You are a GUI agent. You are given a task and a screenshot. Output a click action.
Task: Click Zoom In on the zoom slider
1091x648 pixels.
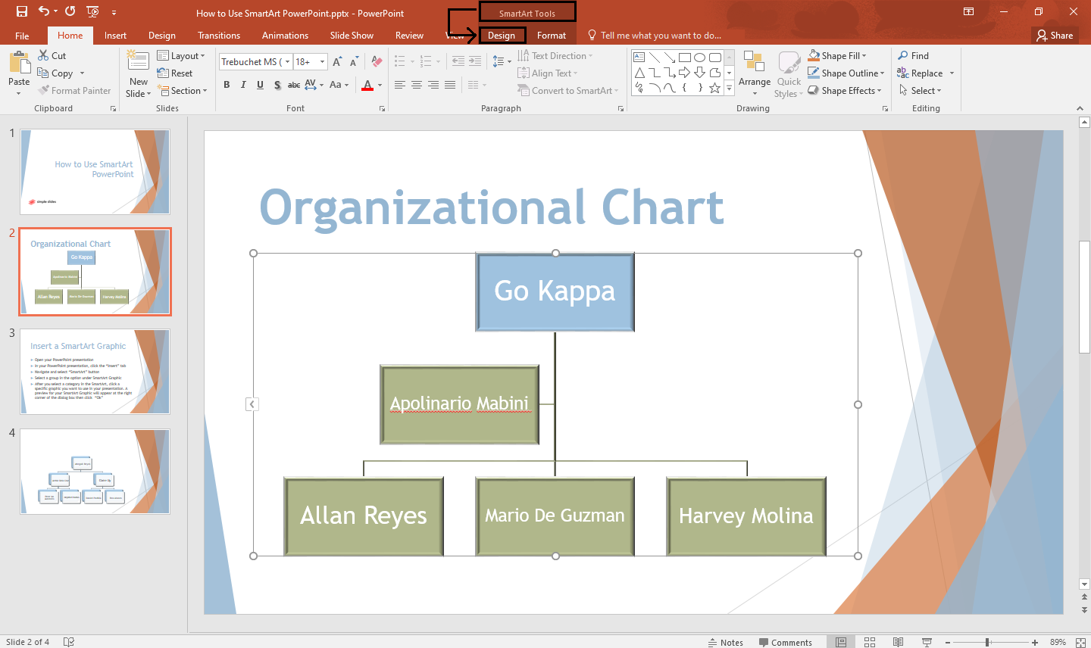[x=1034, y=642]
